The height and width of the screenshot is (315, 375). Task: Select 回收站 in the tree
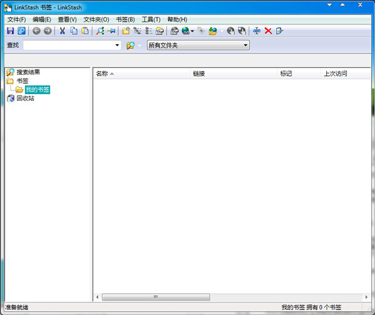coord(25,99)
